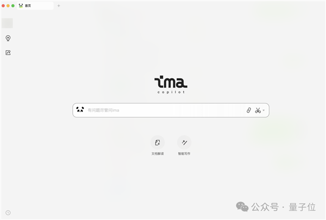
Task: Click the ima copilot logo
Action: (171, 85)
